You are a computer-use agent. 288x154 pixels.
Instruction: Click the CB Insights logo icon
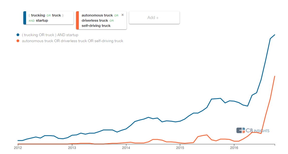coord(241,130)
